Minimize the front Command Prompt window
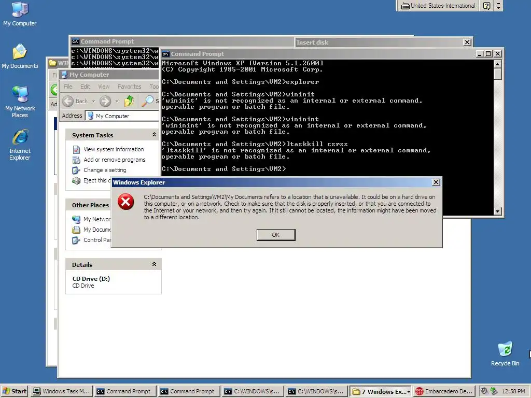The width and height of the screenshot is (531, 398). click(480, 54)
